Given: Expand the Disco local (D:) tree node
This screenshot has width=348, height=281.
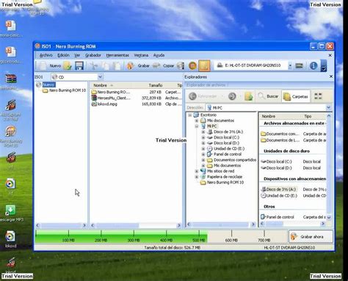Looking at the screenshot, I should click(x=203, y=143).
